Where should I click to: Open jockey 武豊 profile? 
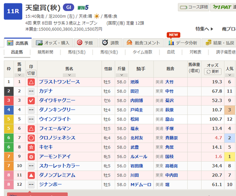coord(135,147)
